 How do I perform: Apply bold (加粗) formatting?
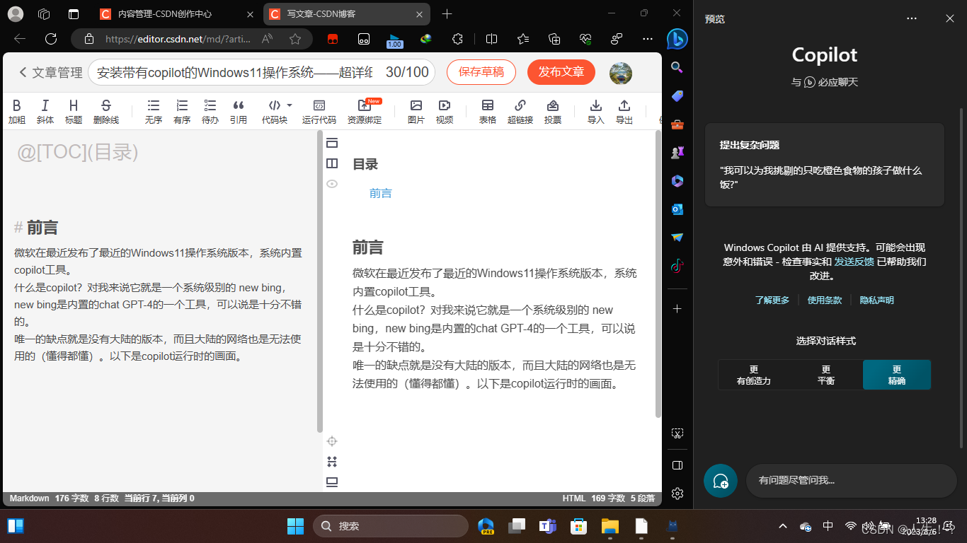[x=17, y=112]
